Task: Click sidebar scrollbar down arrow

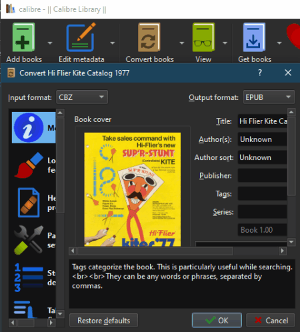Action: click(x=60, y=314)
